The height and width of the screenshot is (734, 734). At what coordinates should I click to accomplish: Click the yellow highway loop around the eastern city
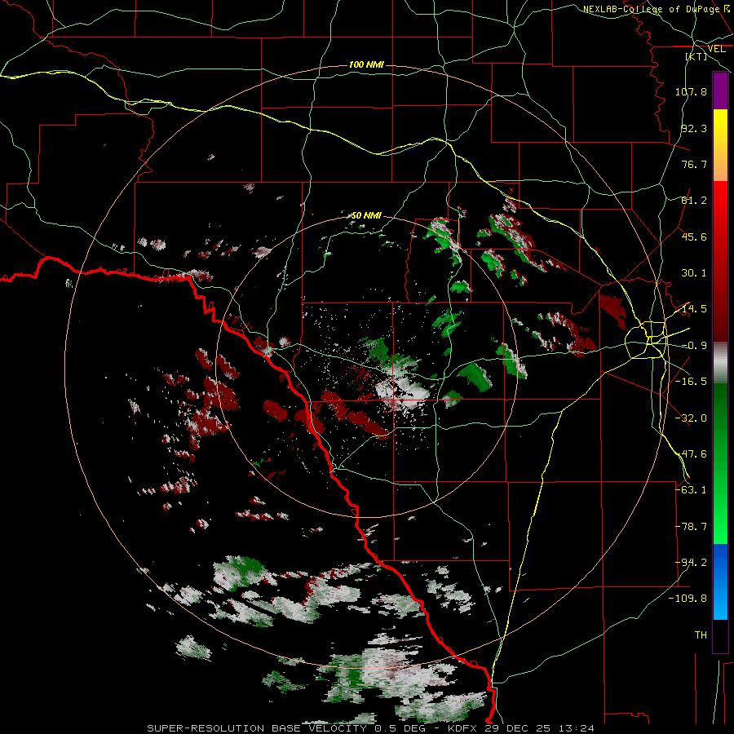coord(646,340)
